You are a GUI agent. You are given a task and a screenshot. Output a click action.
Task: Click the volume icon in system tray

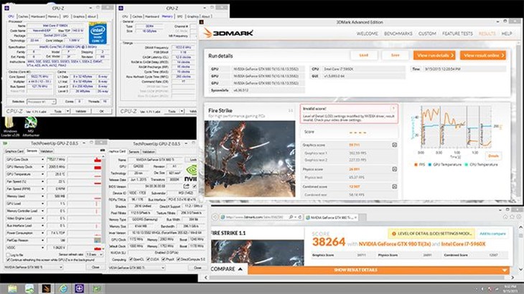pos(482,289)
